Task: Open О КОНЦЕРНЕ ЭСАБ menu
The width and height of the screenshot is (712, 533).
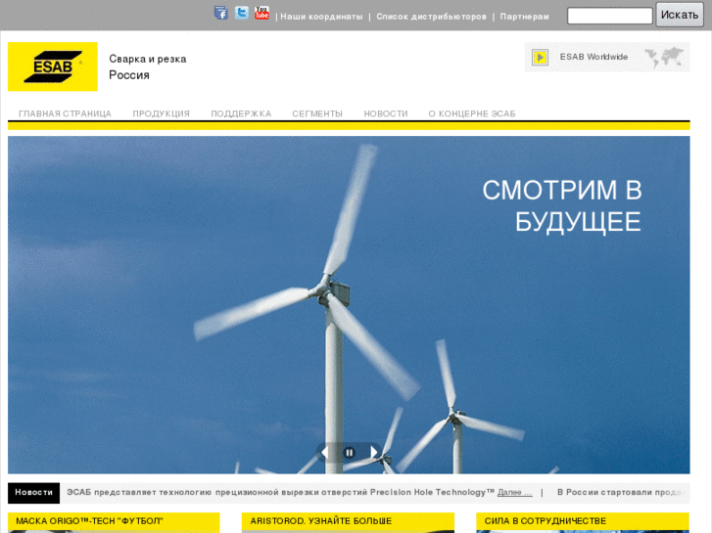Action: coord(472,113)
